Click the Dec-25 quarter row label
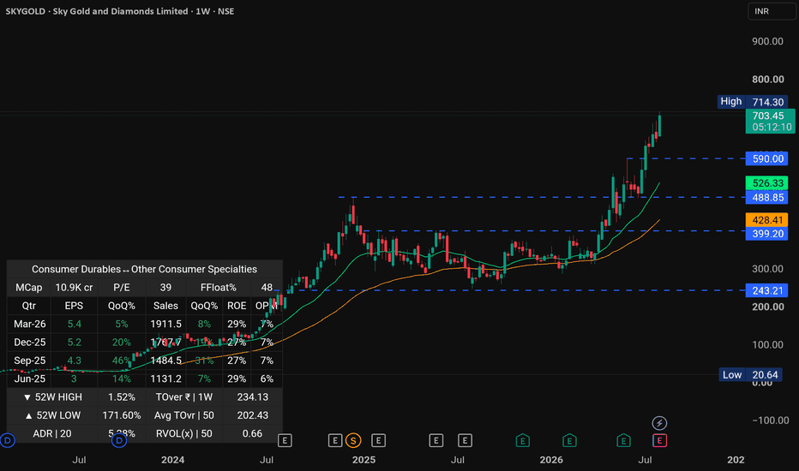This screenshot has height=471, width=799. click(x=29, y=343)
